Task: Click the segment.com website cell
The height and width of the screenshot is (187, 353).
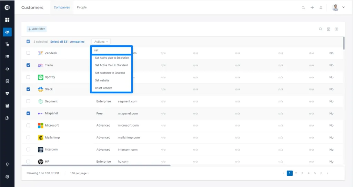Action: click(x=128, y=101)
